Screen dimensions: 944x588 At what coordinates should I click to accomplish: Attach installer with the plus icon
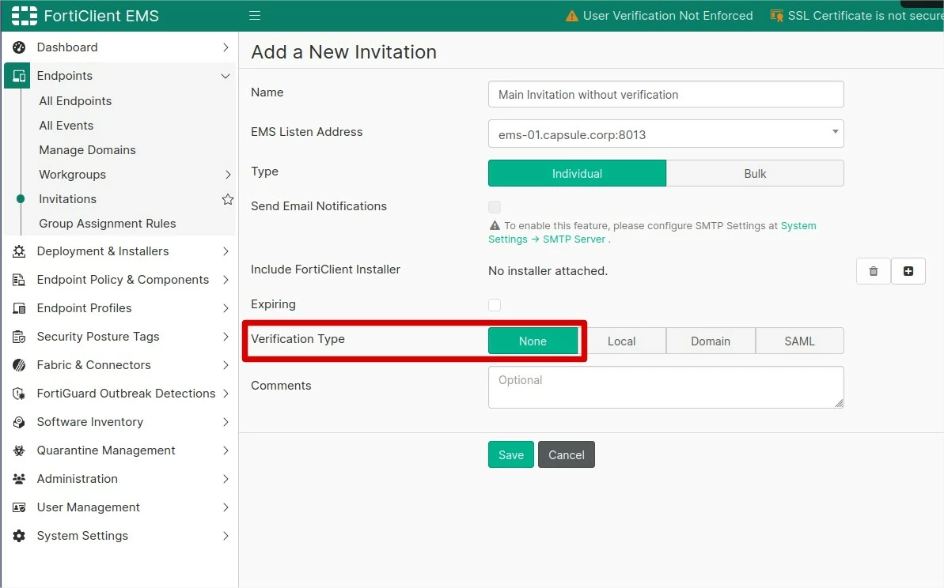click(908, 271)
